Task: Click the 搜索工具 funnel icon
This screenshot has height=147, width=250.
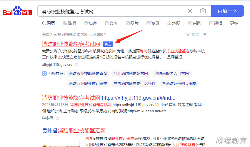Action: click(188, 34)
